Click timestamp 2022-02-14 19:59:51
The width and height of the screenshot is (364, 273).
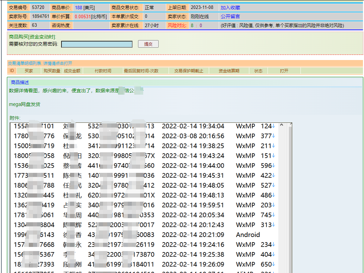pyautogui.click(x=193, y=205)
